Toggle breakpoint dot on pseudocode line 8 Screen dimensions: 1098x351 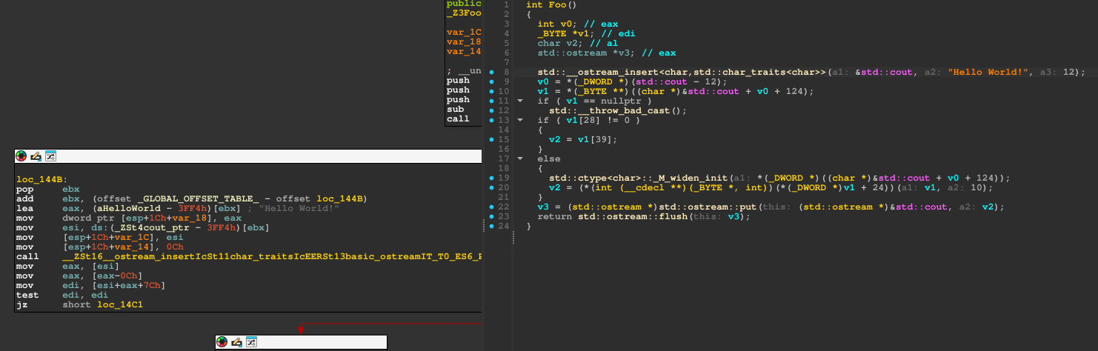tap(492, 72)
